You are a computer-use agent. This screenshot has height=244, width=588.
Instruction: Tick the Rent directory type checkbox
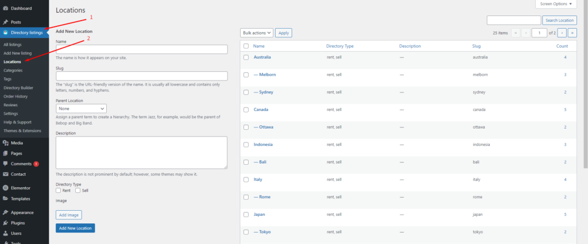pos(58,191)
